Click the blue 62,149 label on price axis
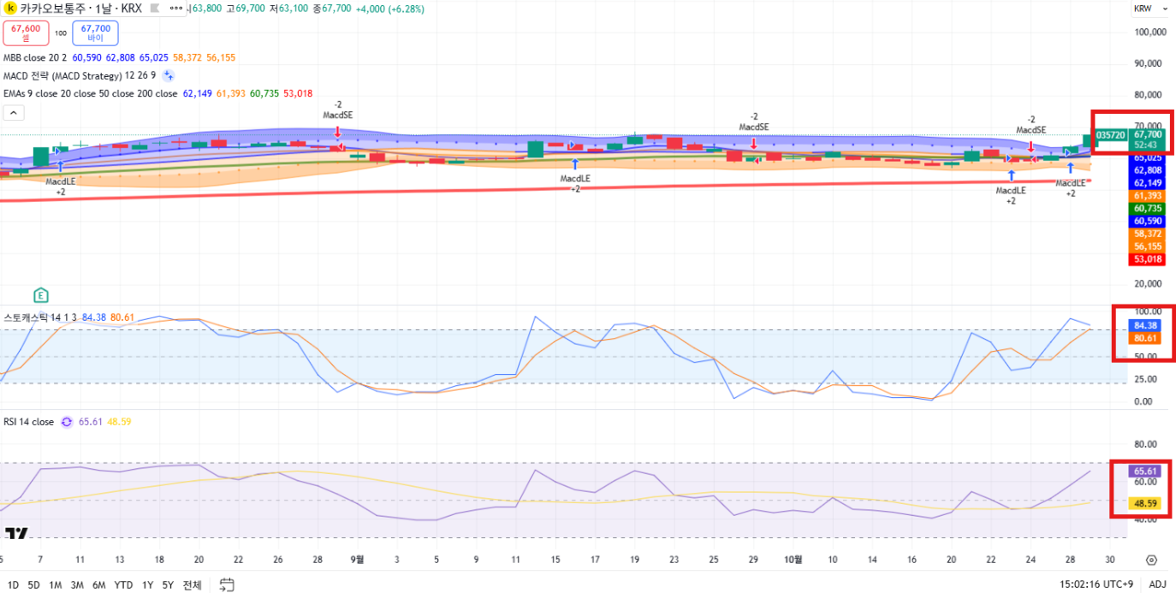Image resolution: width=1176 pixels, height=593 pixels. (x=1147, y=183)
